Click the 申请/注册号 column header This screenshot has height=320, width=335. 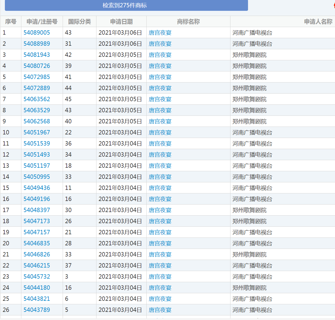[x=42, y=22]
